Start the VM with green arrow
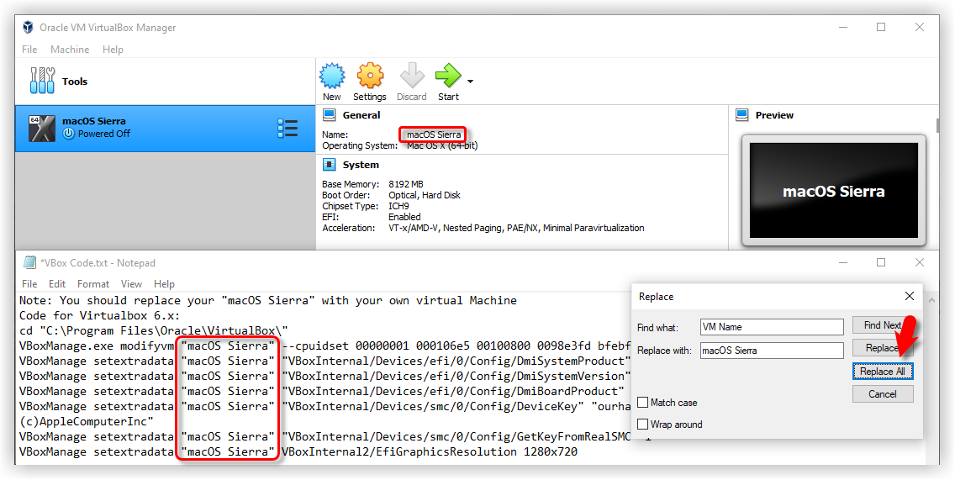Image resolution: width=955 pixels, height=480 pixels. pos(448,76)
